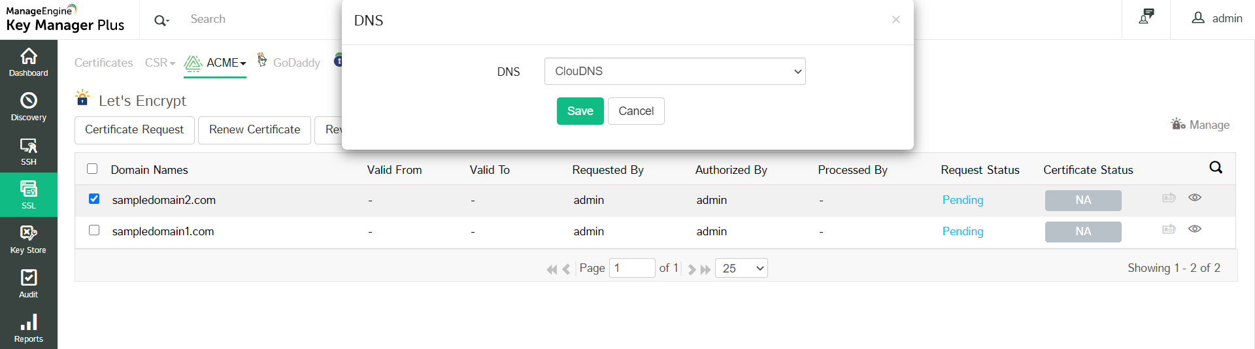Switch to the Certificates tab

pos(103,63)
